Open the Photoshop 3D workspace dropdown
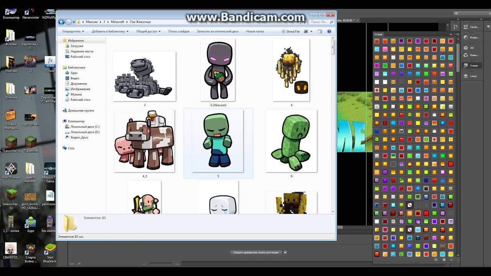Screen dimensions: 491x276 [x=473, y=13]
